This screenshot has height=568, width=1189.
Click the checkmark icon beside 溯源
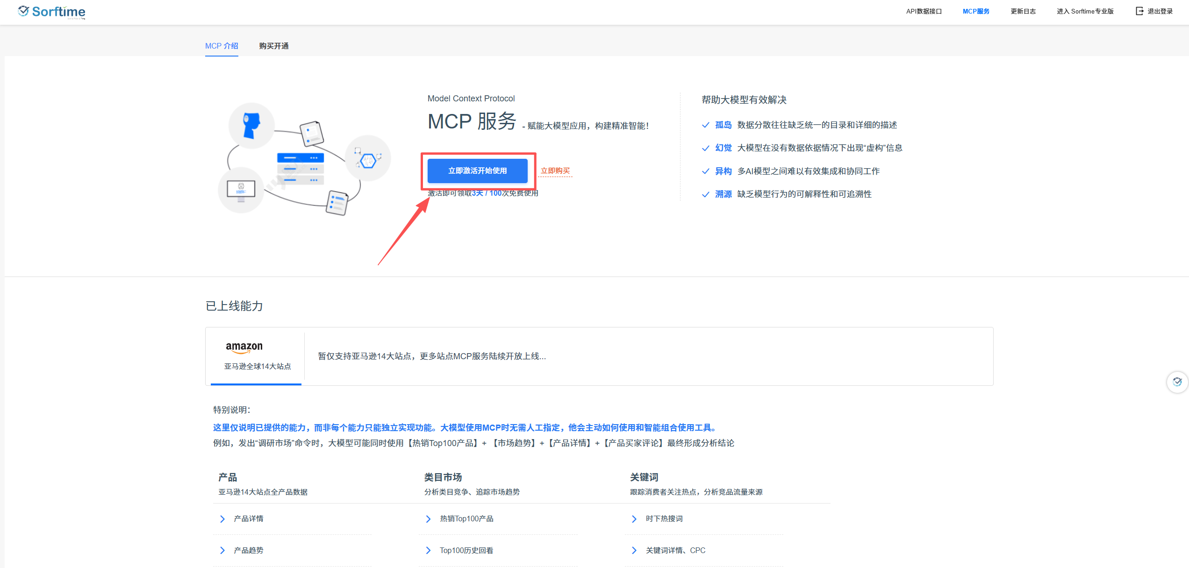tap(705, 194)
